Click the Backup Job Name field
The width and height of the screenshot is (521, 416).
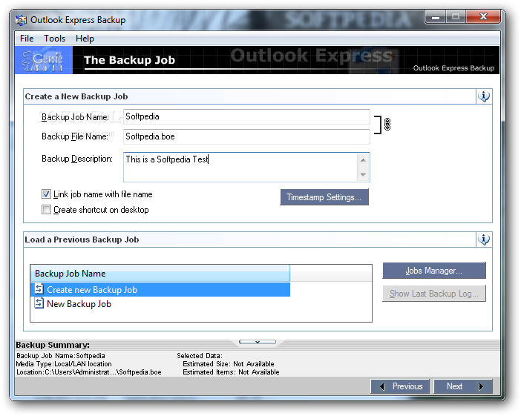click(246, 116)
